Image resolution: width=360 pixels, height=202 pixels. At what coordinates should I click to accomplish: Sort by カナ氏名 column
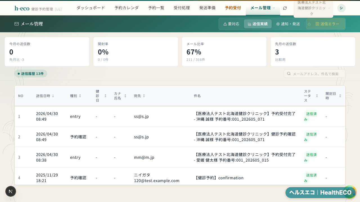(x=120, y=96)
